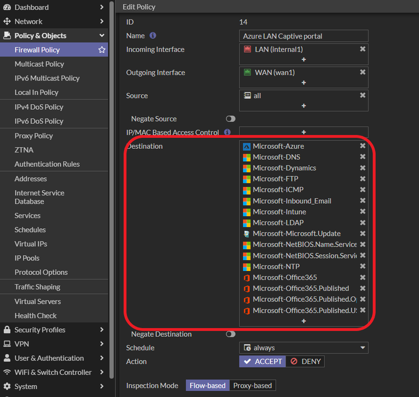The height and width of the screenshot is (397, 419).
Task: Click the User & Authentication person icon
Action: click(7, 358)
